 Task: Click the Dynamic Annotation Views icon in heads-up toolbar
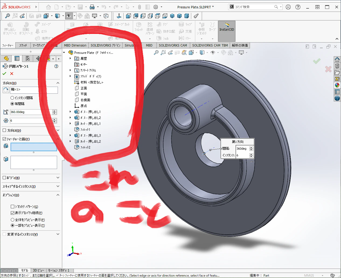[184, 53]
